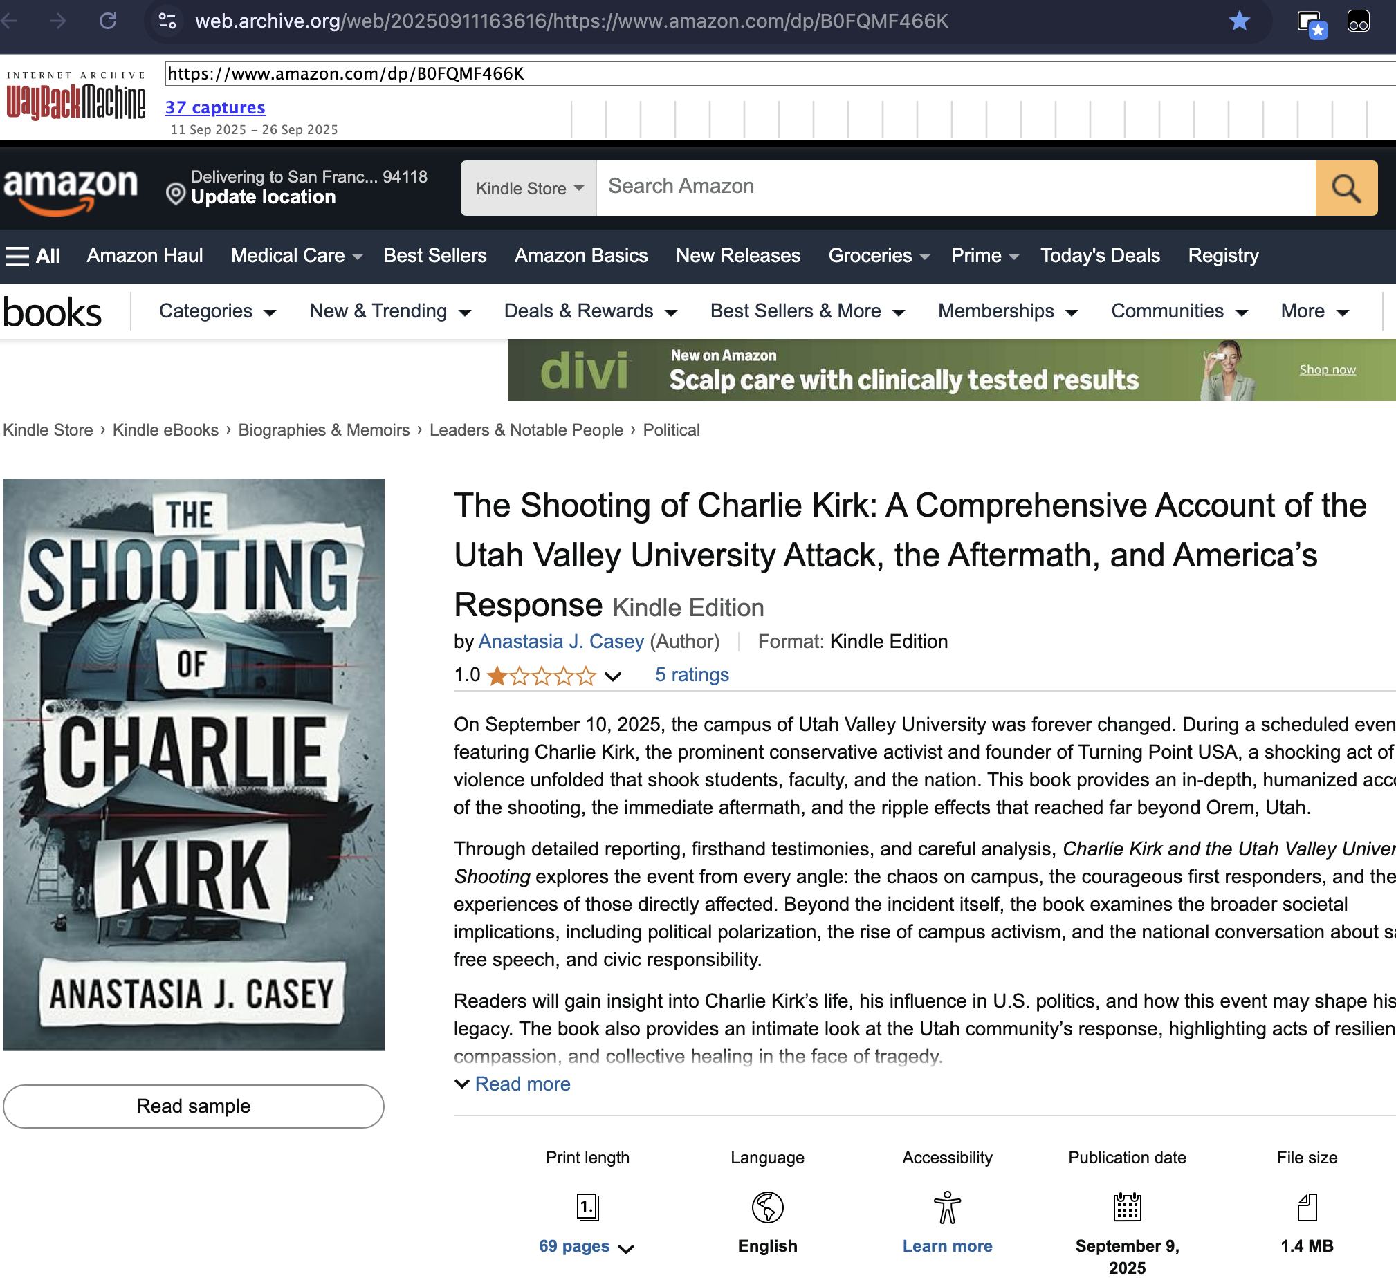Click the Accessibility figure icon

946,1207
